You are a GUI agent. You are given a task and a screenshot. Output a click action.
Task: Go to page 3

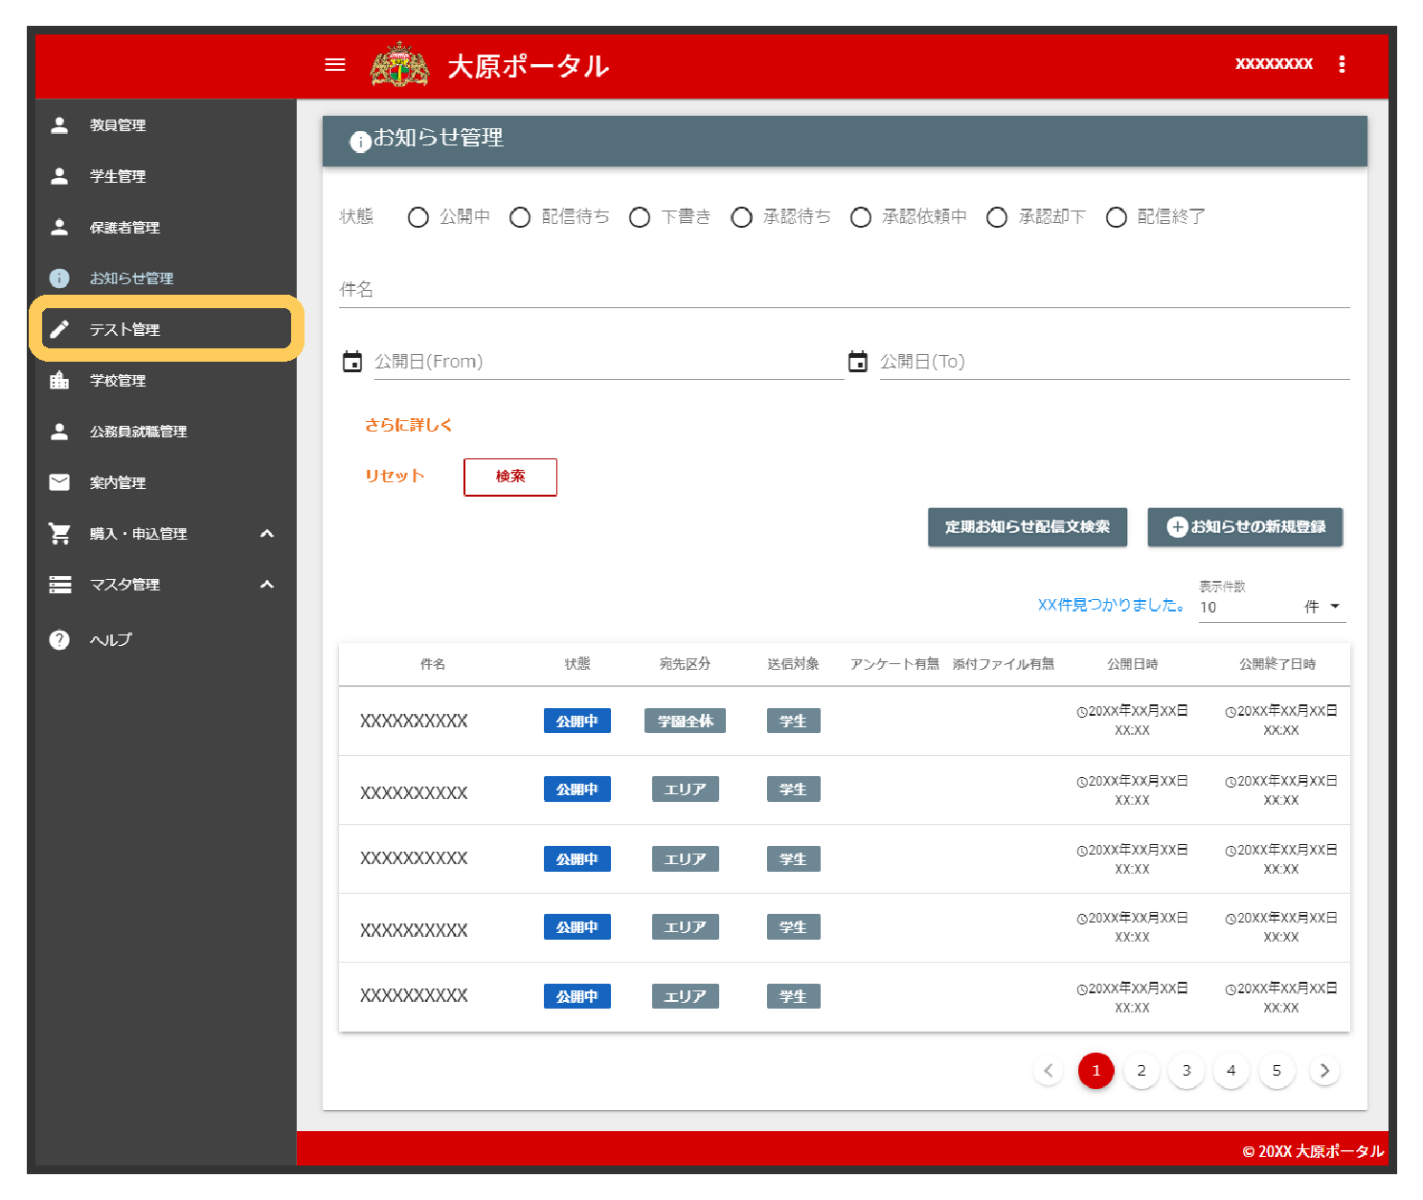click(1186, 1071)
